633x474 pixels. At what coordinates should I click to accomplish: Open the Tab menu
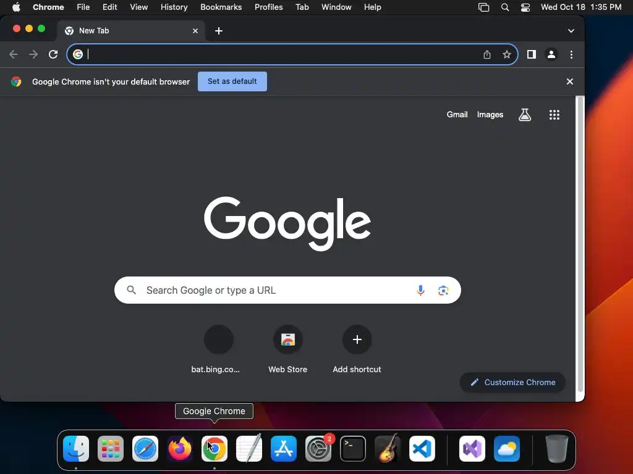coord(302,7)
